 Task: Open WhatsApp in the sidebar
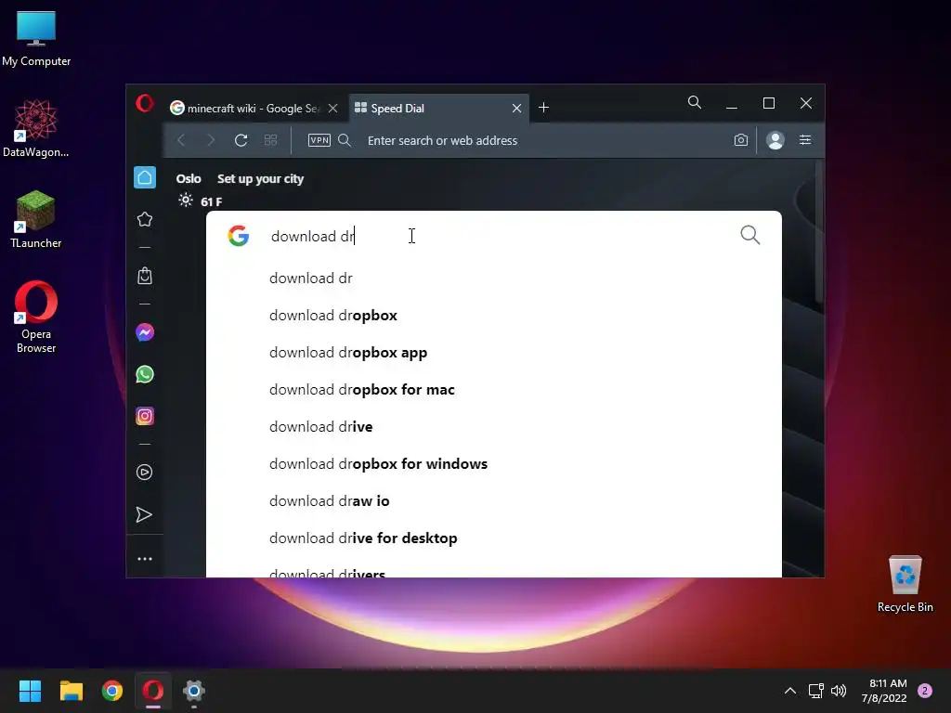coord(145,374)
